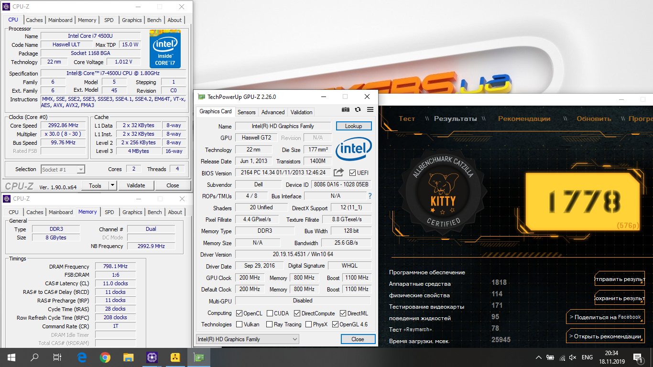
Task: Toggle the OpenCL checkbox
Action: point(239,313)
